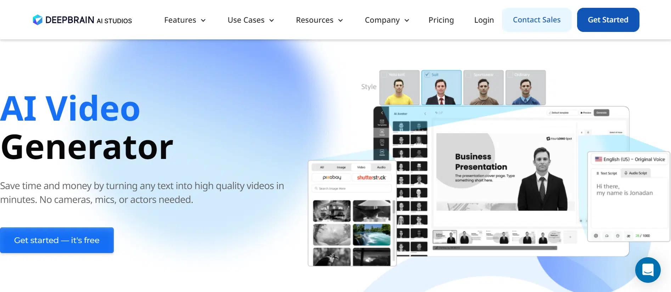Image resolution: width=671 pixels, height=292 pixels.
Task: Click the AI Video Generator headline
Action: [x=86, y=128]
